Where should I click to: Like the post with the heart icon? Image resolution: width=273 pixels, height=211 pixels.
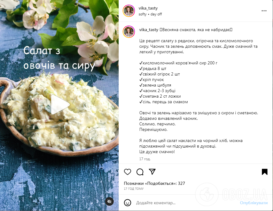[128, 172]
